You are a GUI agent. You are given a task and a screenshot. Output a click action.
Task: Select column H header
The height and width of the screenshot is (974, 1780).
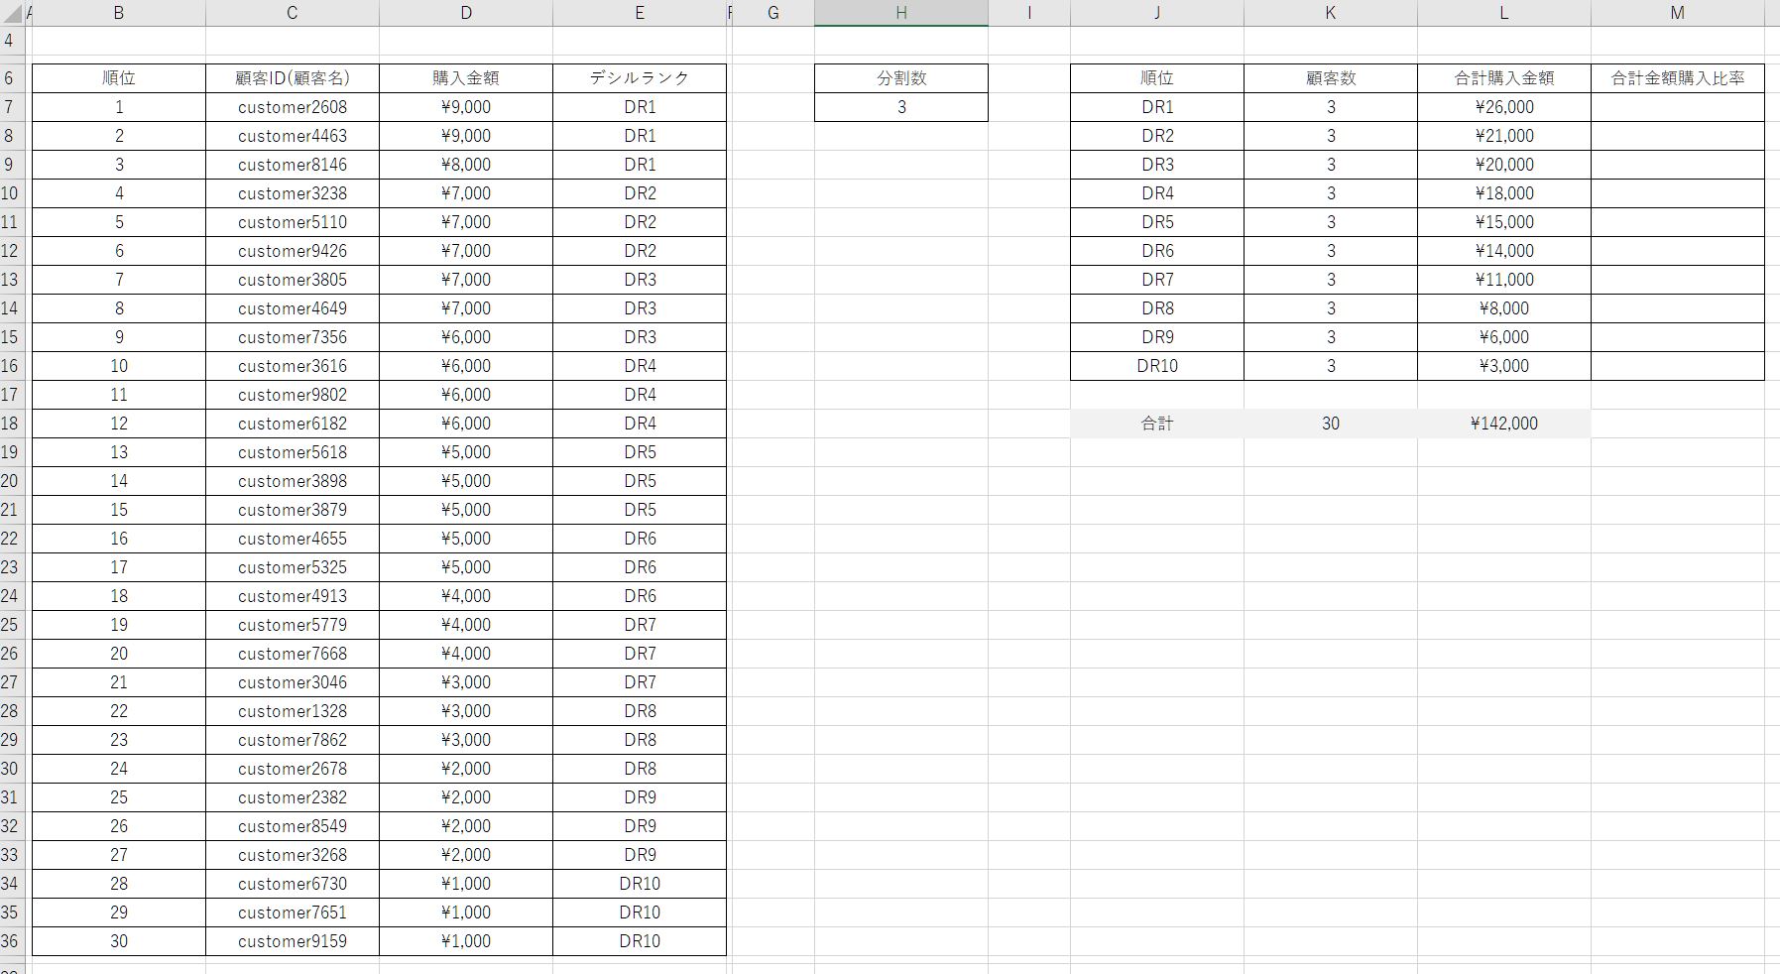900,13
